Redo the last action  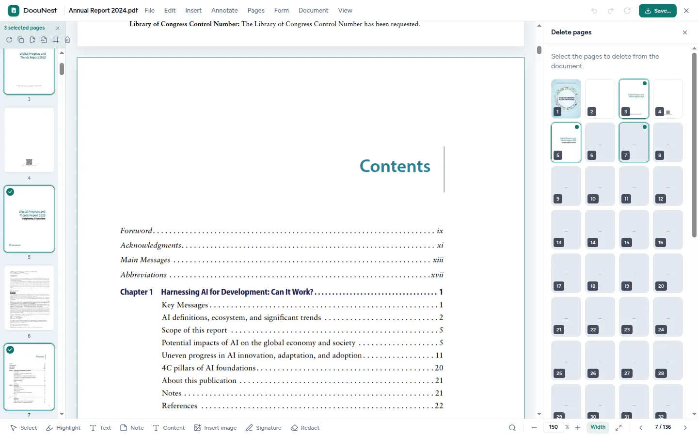click(x=611, y=11)
